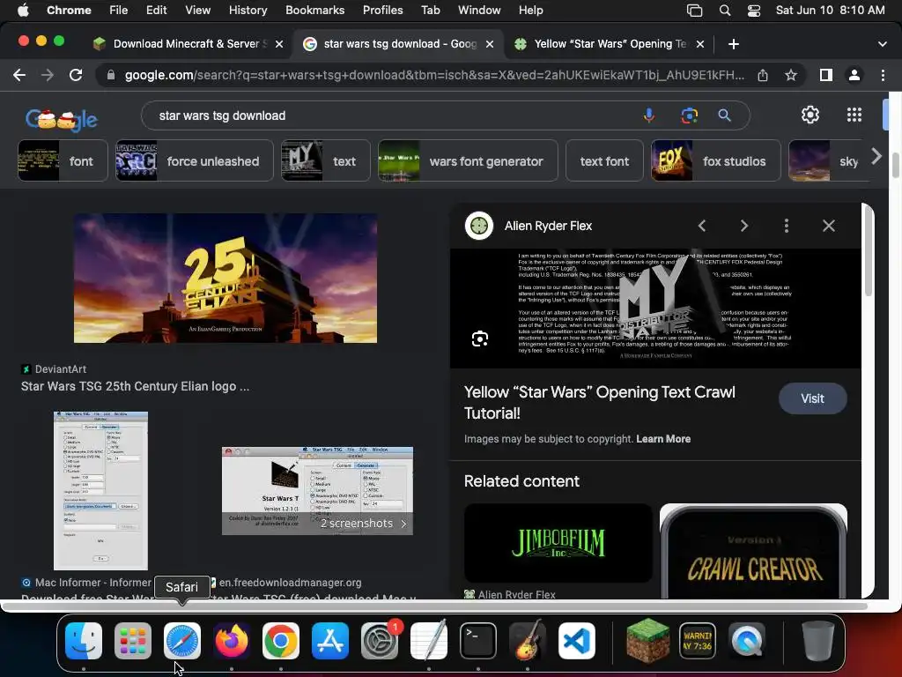Open more options for the previewed image
The height and width of the screenshot is (677, 902).
pos(787,226)
